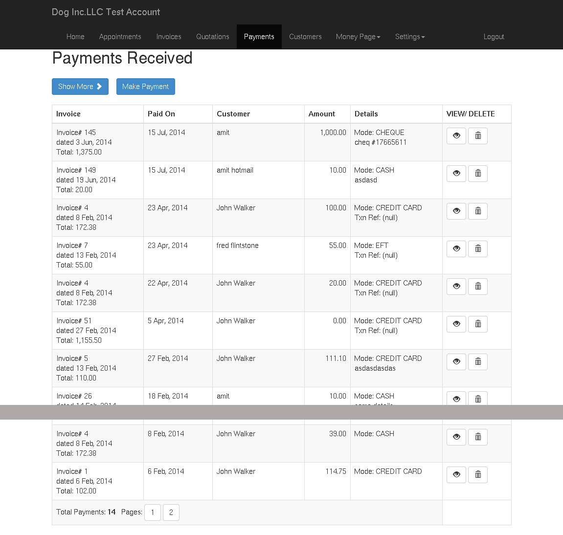Click the 18 Feb, 2014 paid date
The height and width of the screenshot is (535, 563).
pyautogui.click(x=168, y=397)
